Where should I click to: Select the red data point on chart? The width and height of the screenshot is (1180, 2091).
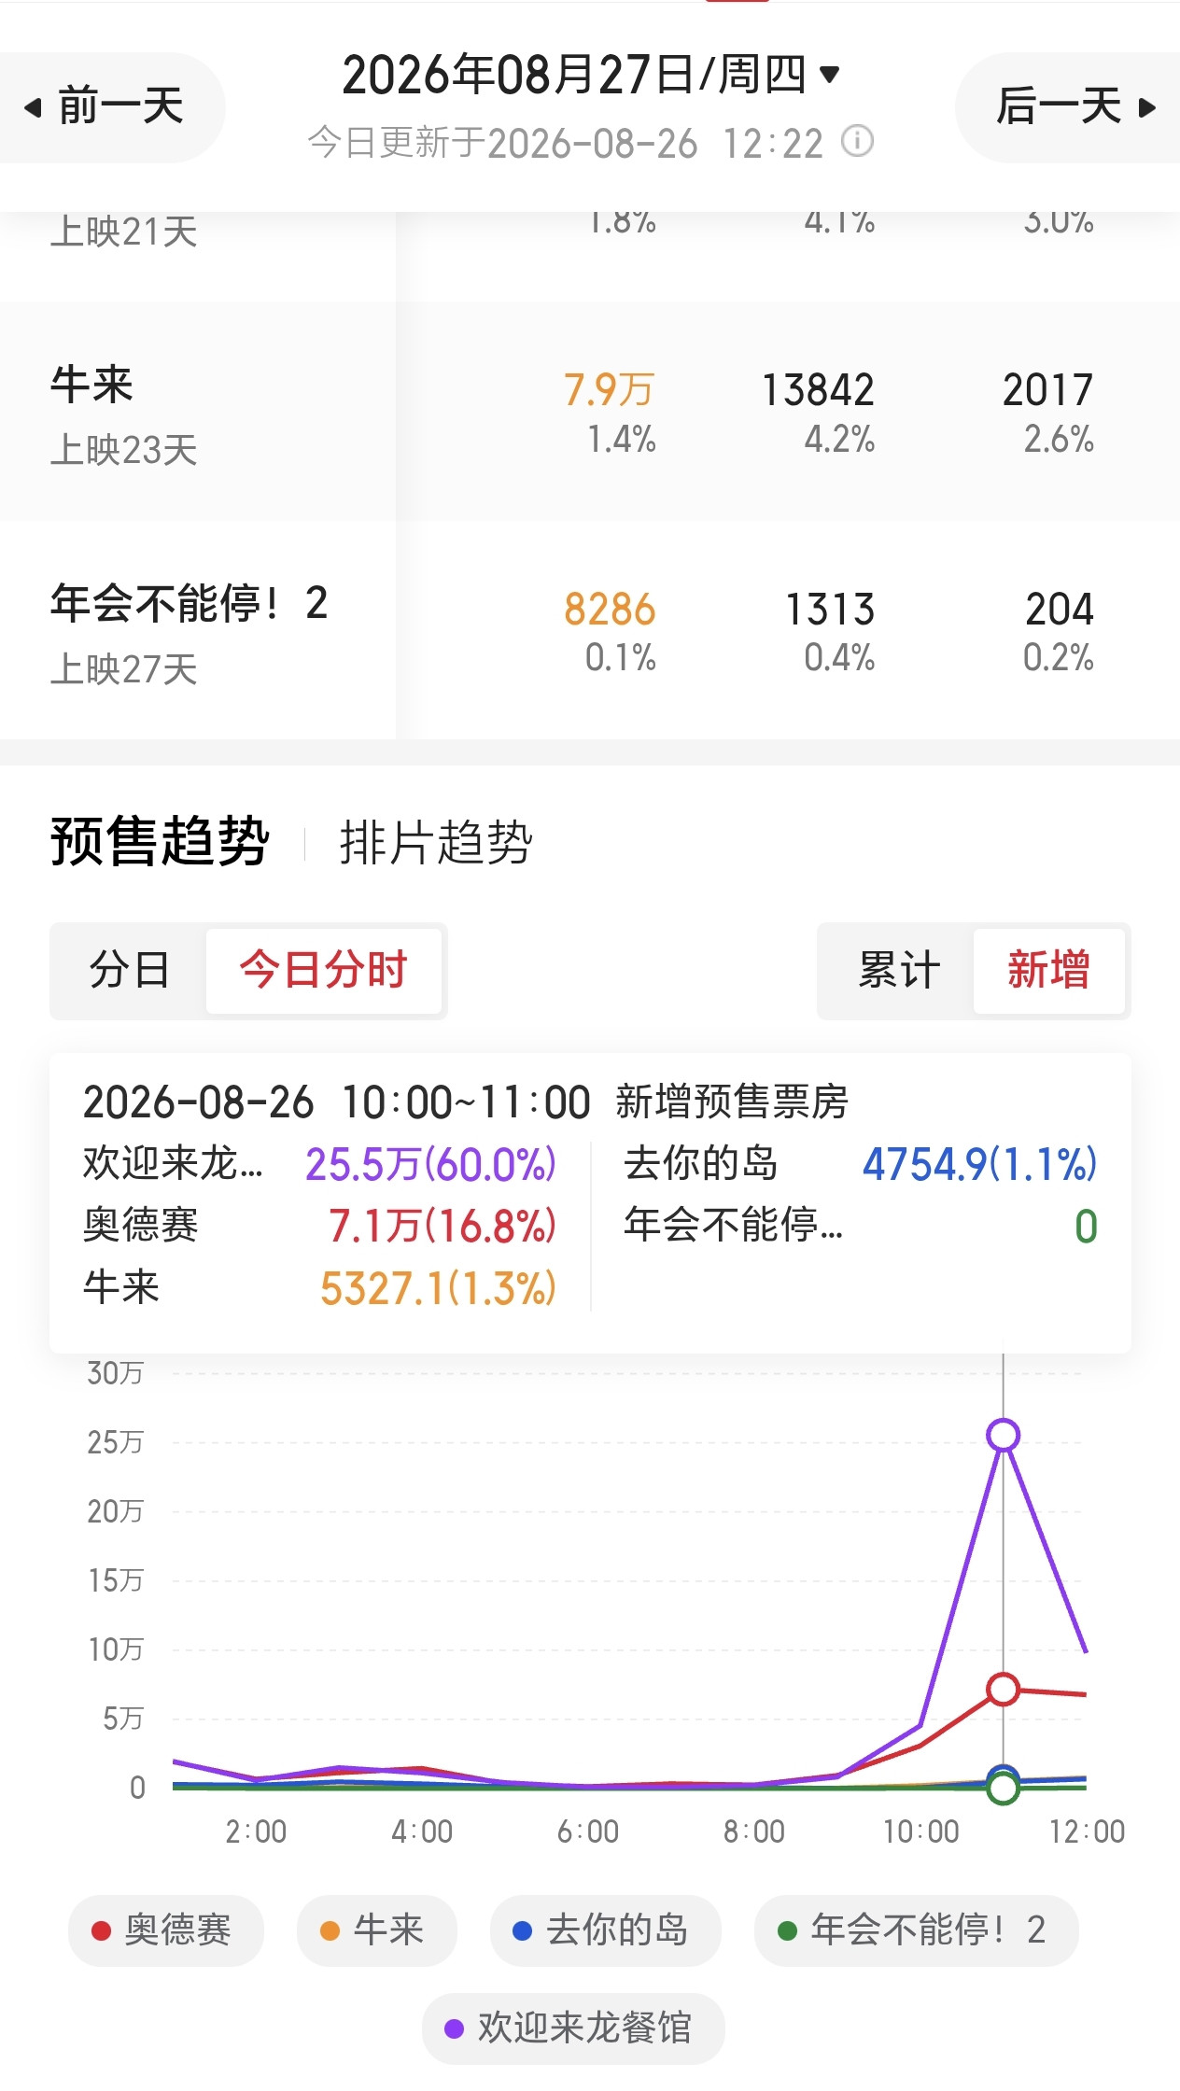[x=1003, y=1689]
